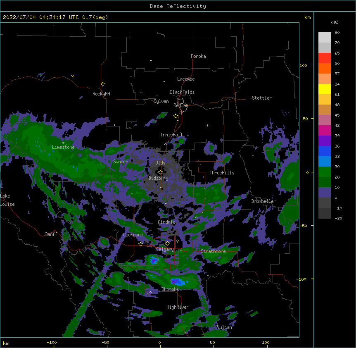Image resolution: width=356 pixels, height=348 pixels.
Task: Click the yellow diamond marker below Cochrane
Action: (x=140, y=244)
